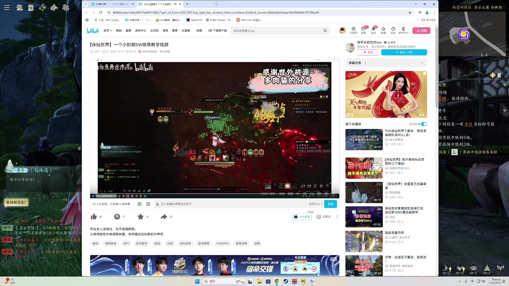Click the 新手教学 tag
This screenshot has width=509, height=286.
(x=142, y=243)
